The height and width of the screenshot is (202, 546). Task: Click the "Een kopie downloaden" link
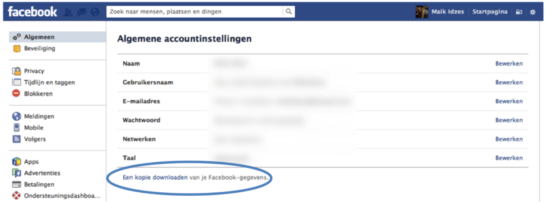[x=155, y=178]
